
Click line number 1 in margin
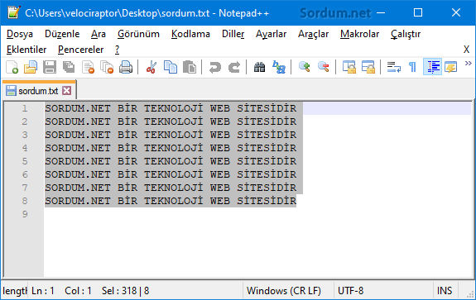click(x=25, y=108)
